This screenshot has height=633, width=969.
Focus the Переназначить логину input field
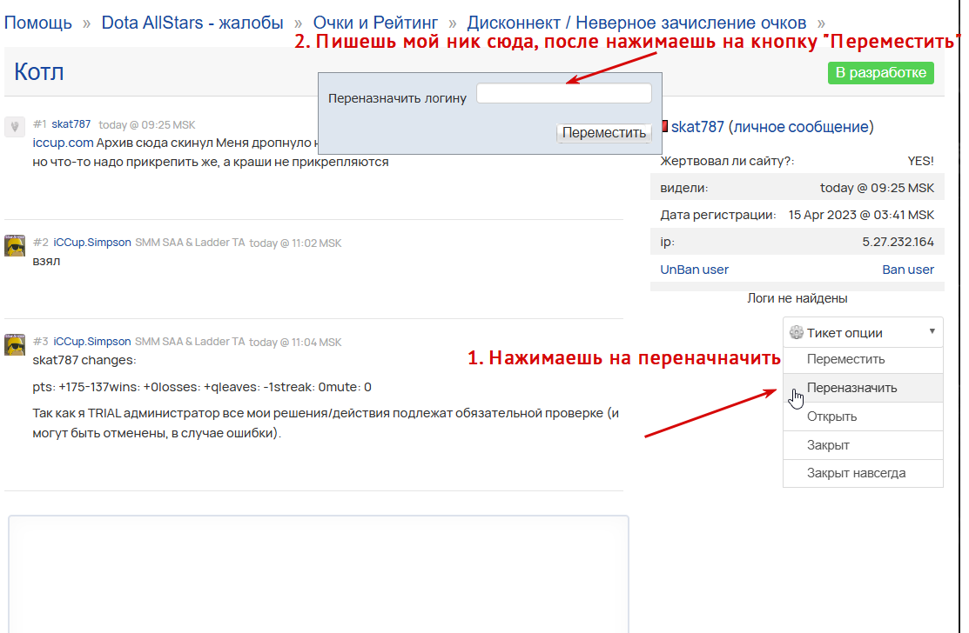pyautogui.click(x=563, y=95)
